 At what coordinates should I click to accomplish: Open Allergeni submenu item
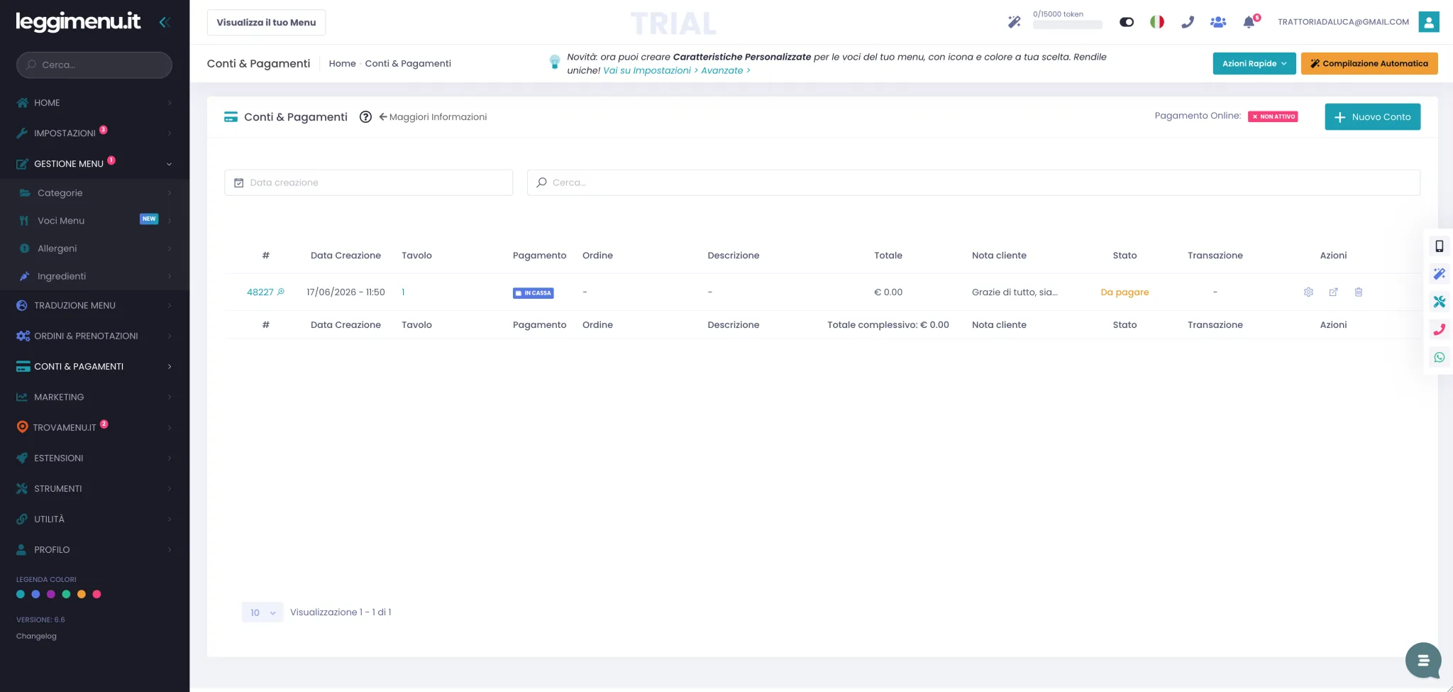pyautogui.click(x=94, y=248)
